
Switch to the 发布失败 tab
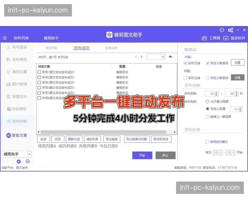pos(111,48)
